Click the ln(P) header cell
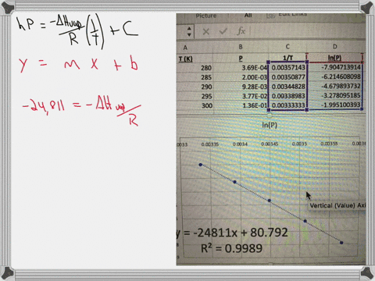This screenshot has width=375, height=281. click(335, 58)
